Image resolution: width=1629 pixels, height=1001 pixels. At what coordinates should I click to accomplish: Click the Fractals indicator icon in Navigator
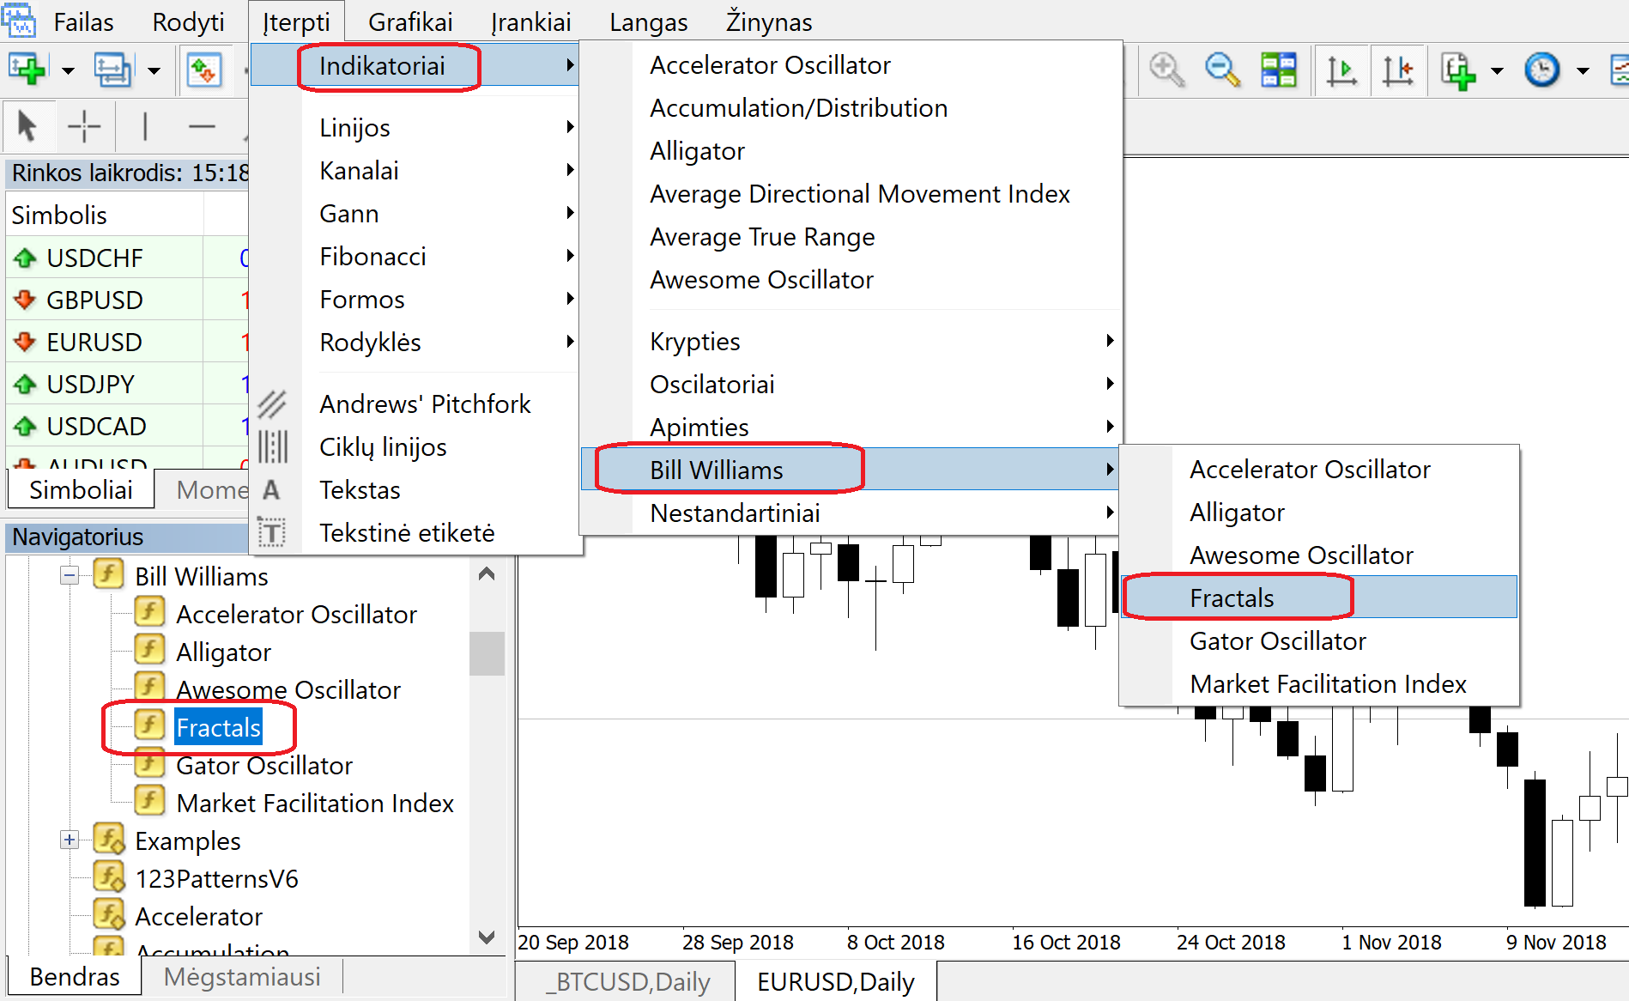(x=149, y=725)
